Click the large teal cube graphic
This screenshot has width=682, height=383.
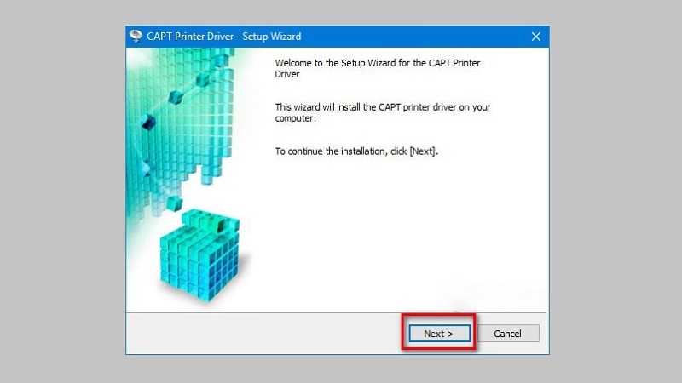coord(200,255)
